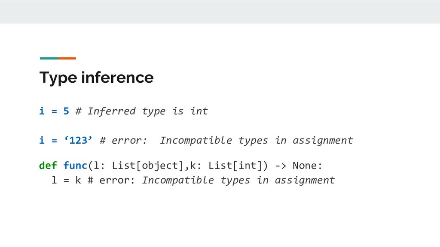Click the variable "i" before '123'
This screenshot has width=440, height=247.
(42, 140)
